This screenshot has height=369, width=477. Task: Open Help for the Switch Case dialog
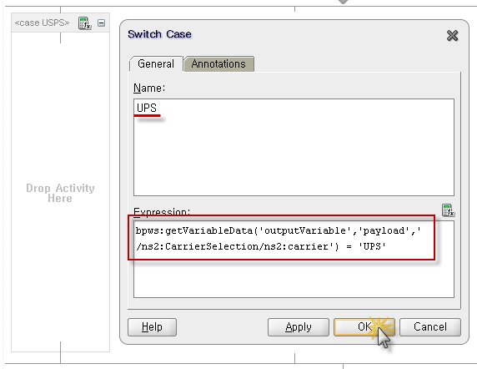[152, 327]
